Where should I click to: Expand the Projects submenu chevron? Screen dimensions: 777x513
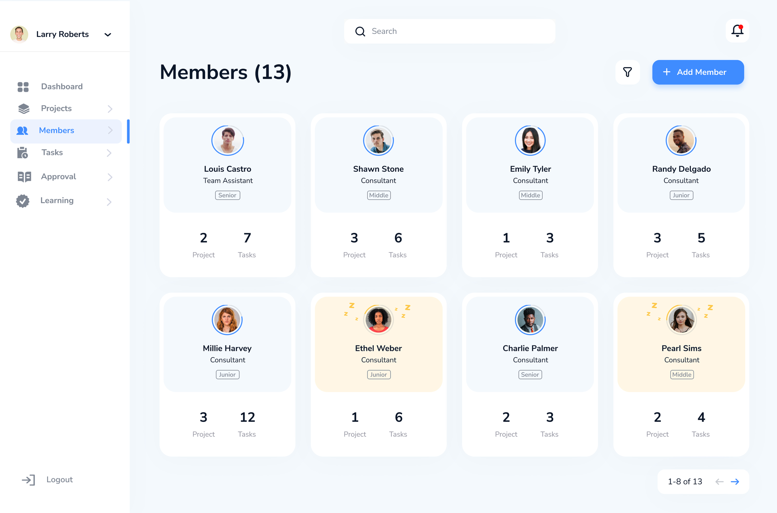(110, 109)
